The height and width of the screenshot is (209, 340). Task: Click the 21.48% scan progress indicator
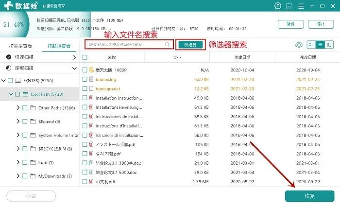(14, 24)
